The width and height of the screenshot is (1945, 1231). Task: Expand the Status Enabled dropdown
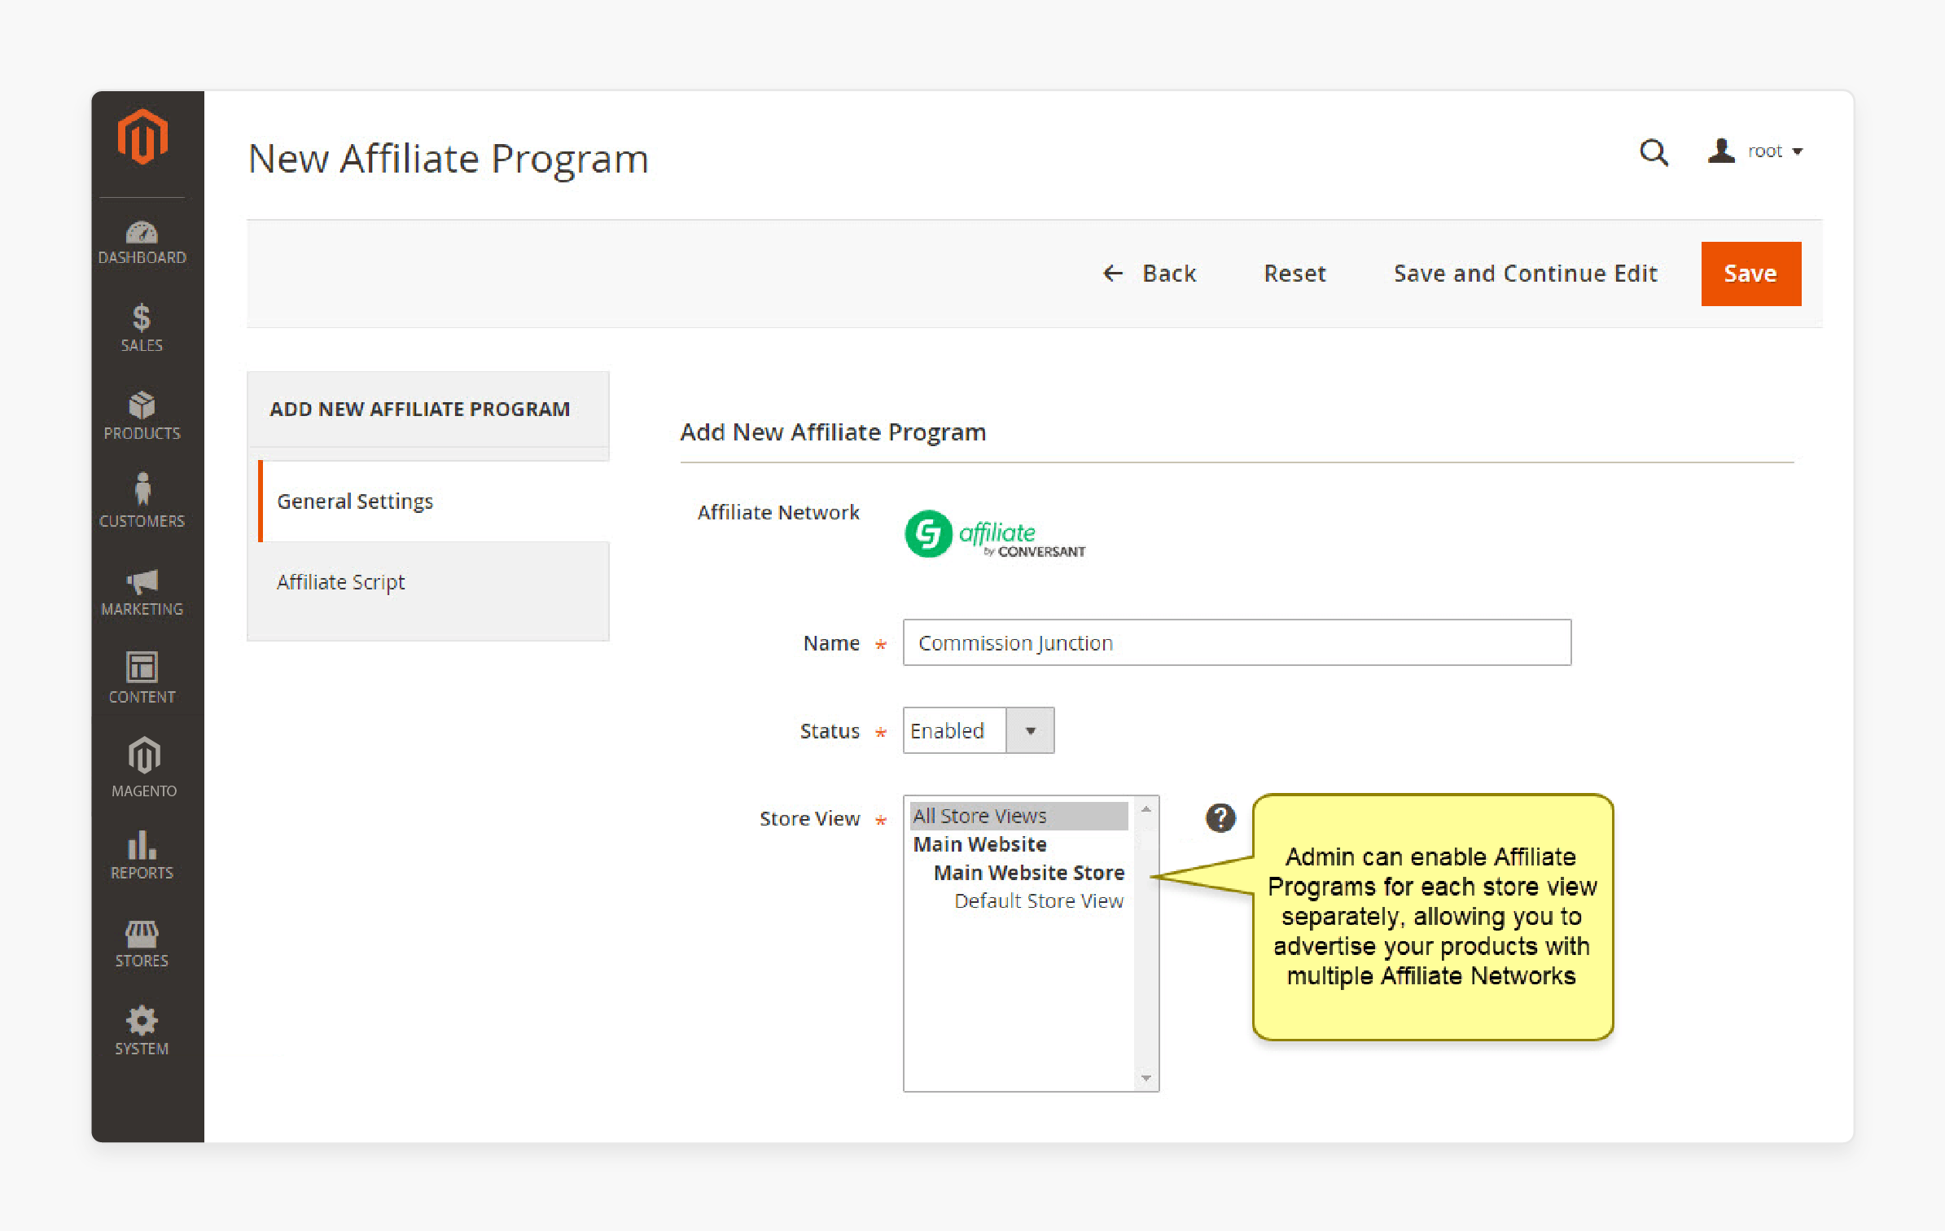click(x=979, y=730)
